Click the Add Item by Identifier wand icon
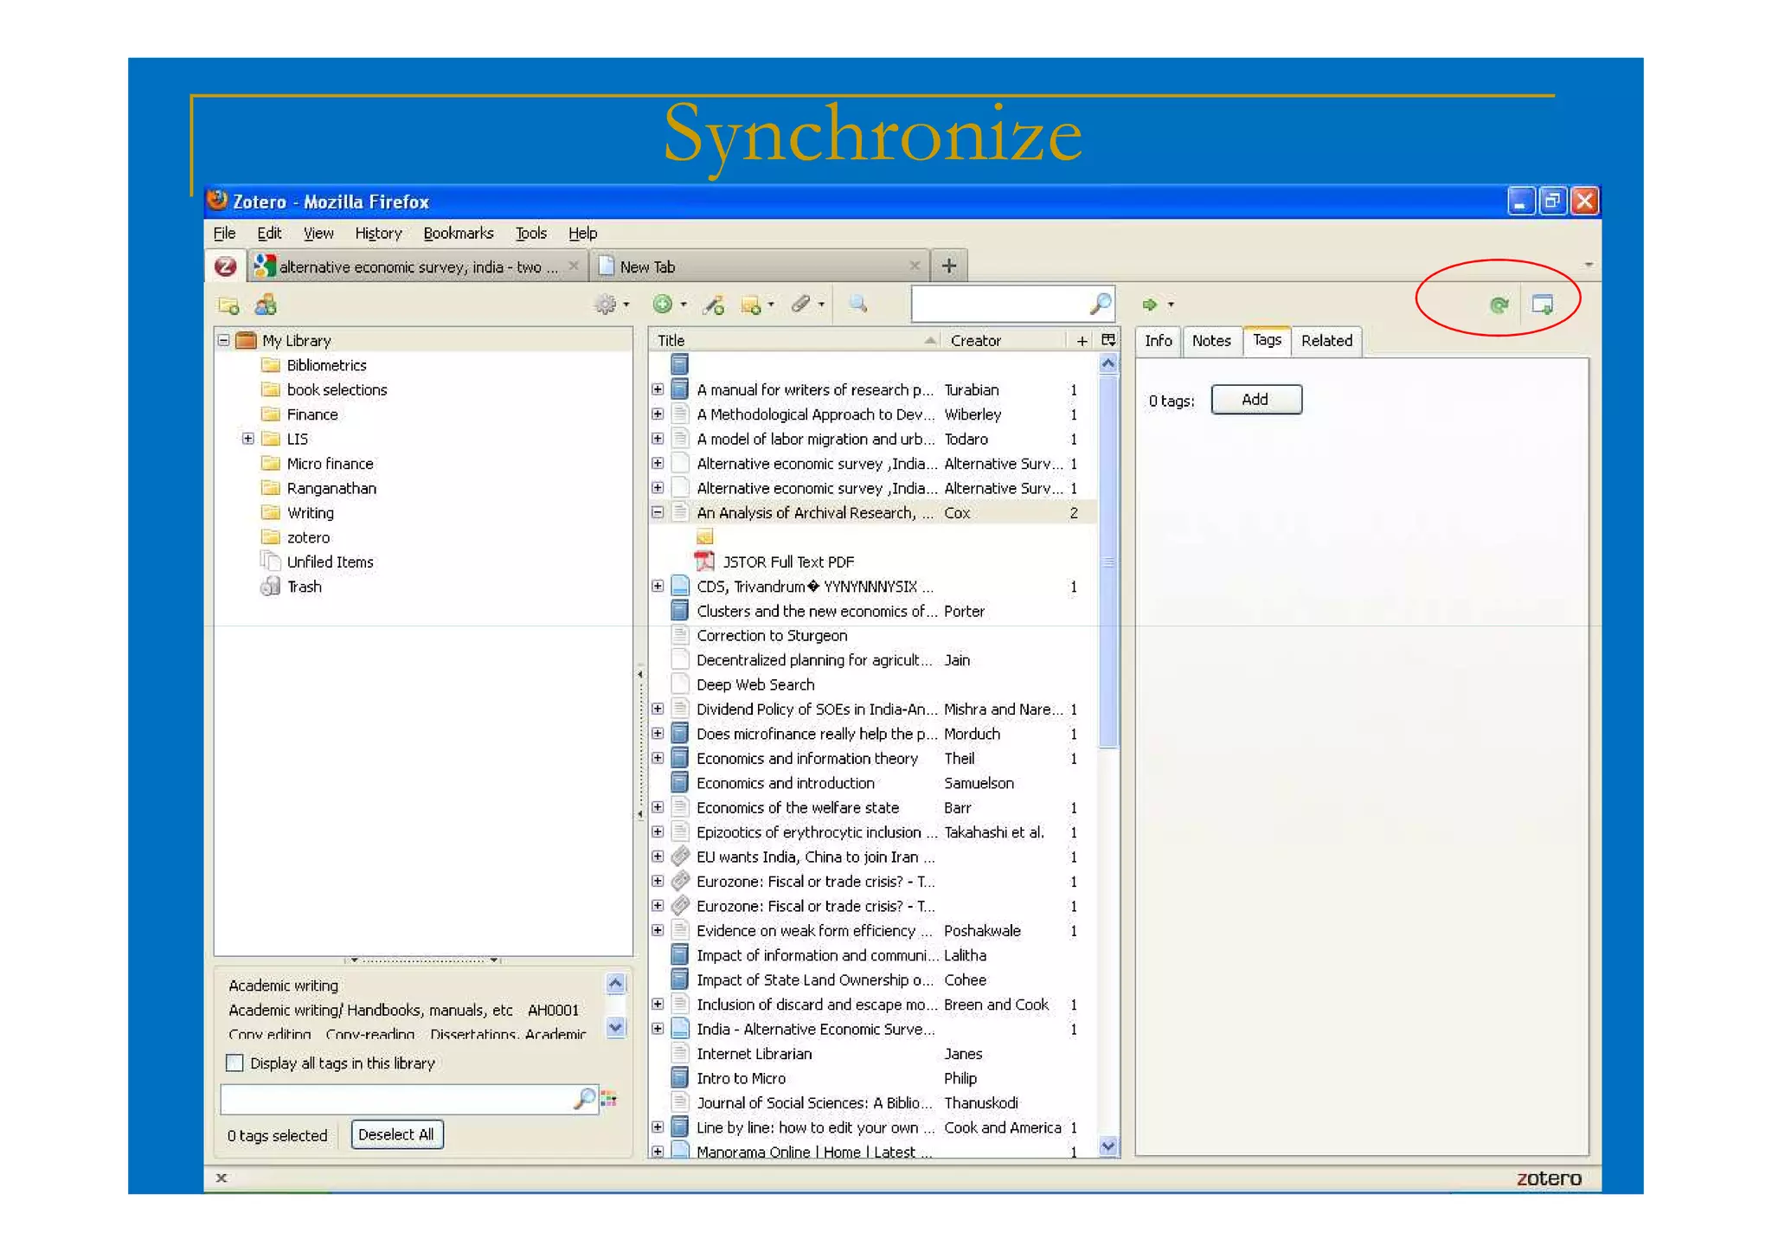 coord(714,305)
